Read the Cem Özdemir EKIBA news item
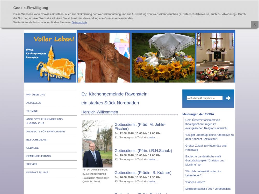259x194 pixels. (206, 124)
